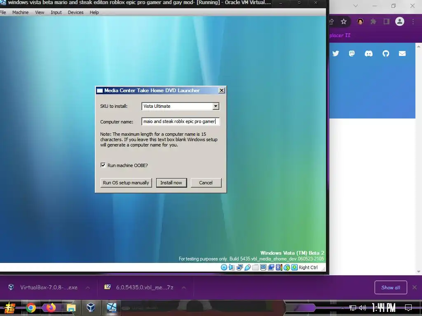
Task: Uncheck the Run machine OOBE checkbox
Action: (x=103, y=165)
